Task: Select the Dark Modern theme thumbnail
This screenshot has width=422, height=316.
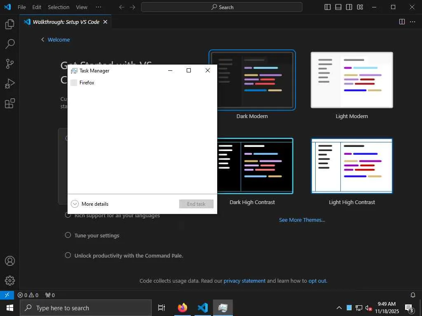Action: coord(252,80)
